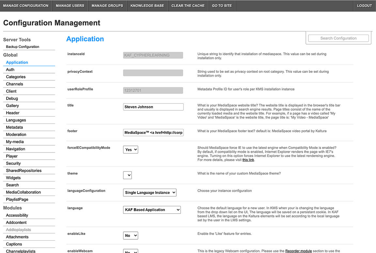This screenshot has height=253, width=376.
Task: Click the footer text field
Action: pyautogui.click(x=153, y=132)
